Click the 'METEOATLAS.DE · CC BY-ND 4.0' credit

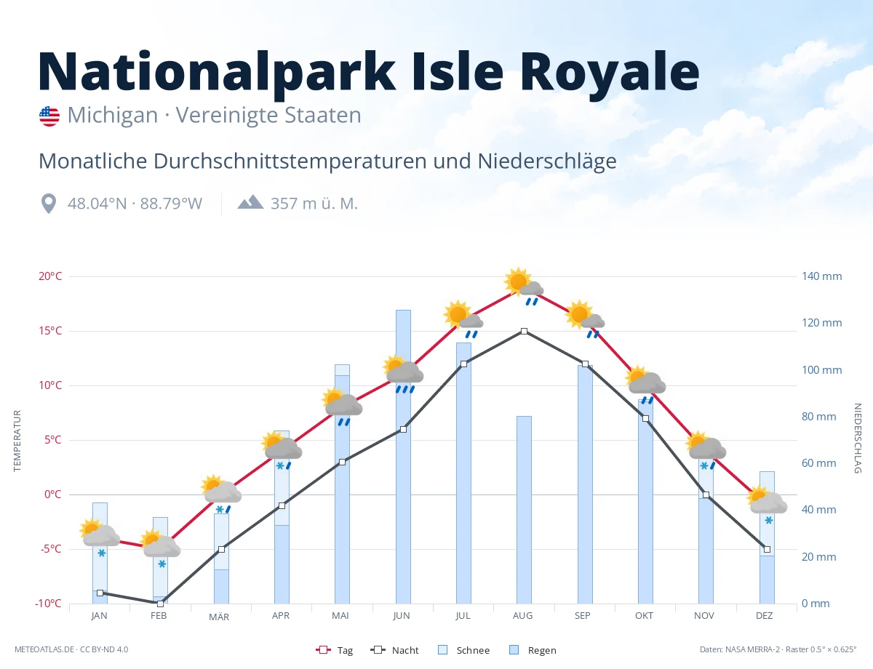(71, 649)
